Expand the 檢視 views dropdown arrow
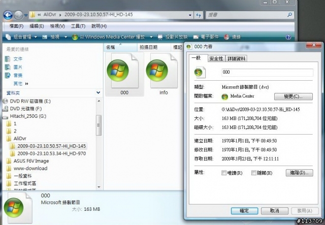 [x=66, y=37]
